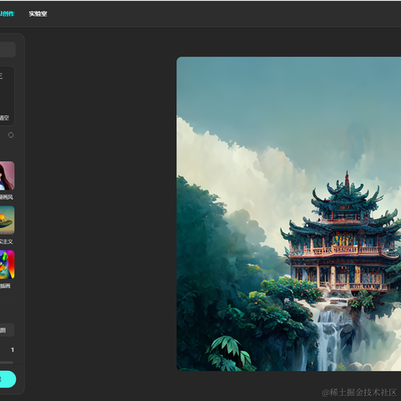
Task: Click the refresh styles circular arrow icon
Action: [x=11, y=135]
